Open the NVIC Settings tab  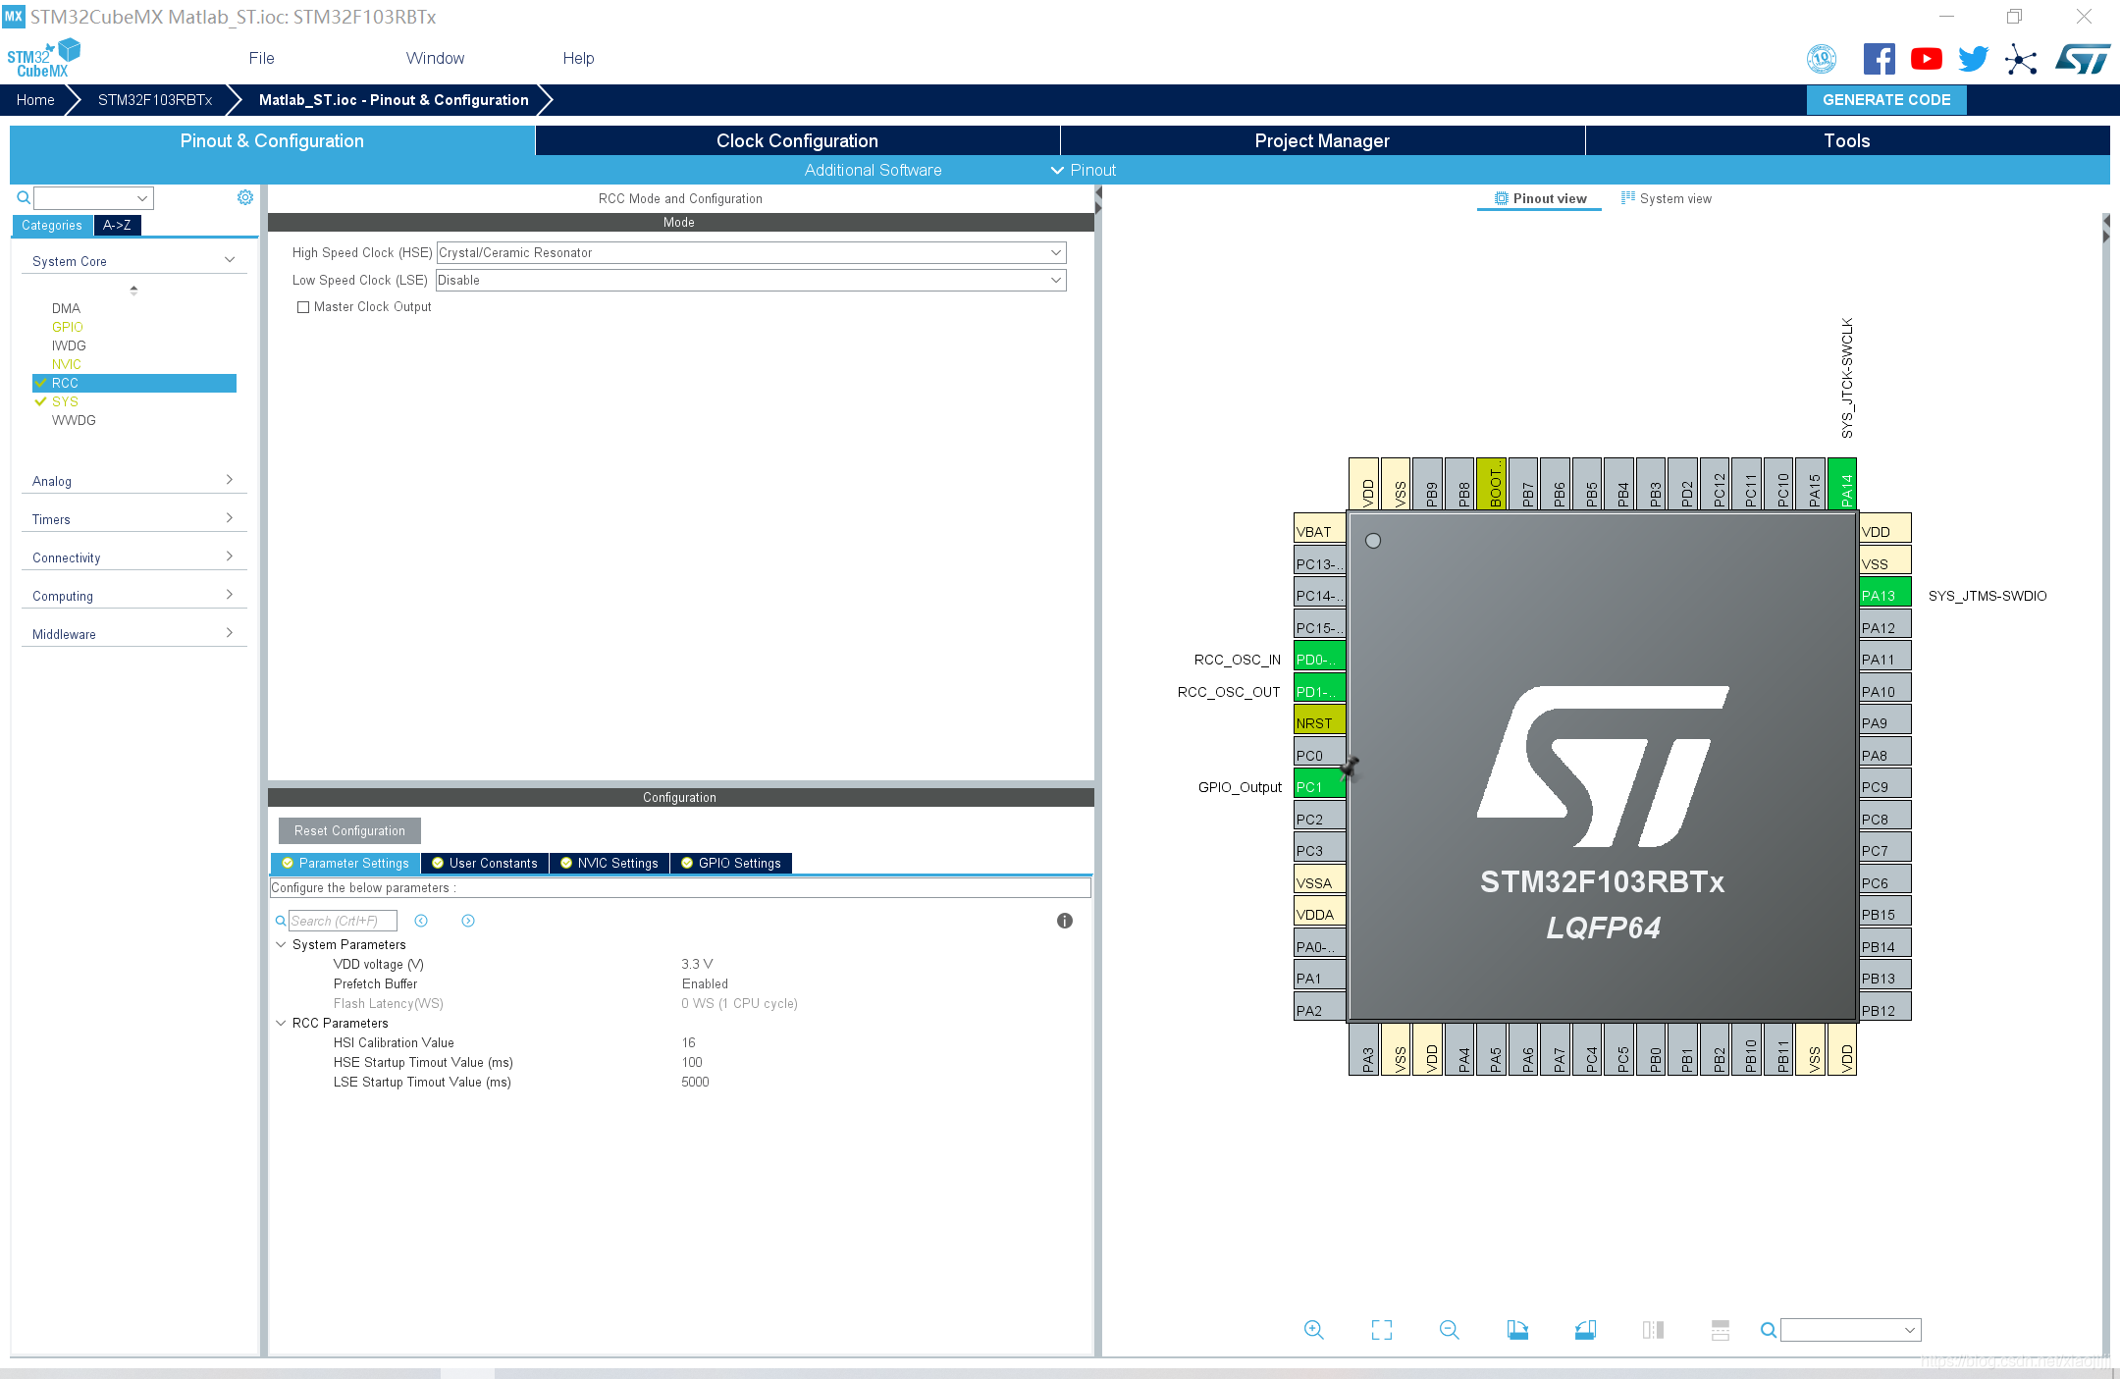(609, 863)
